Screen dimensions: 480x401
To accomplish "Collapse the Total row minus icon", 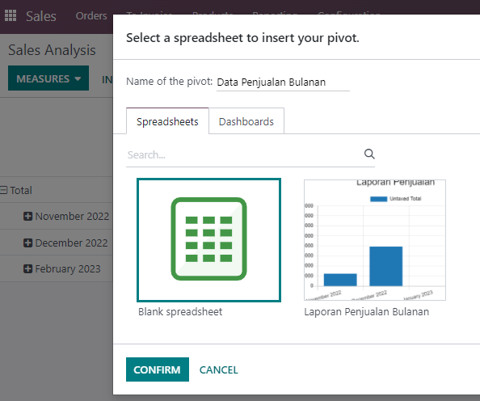I will (x=4, y=190).
